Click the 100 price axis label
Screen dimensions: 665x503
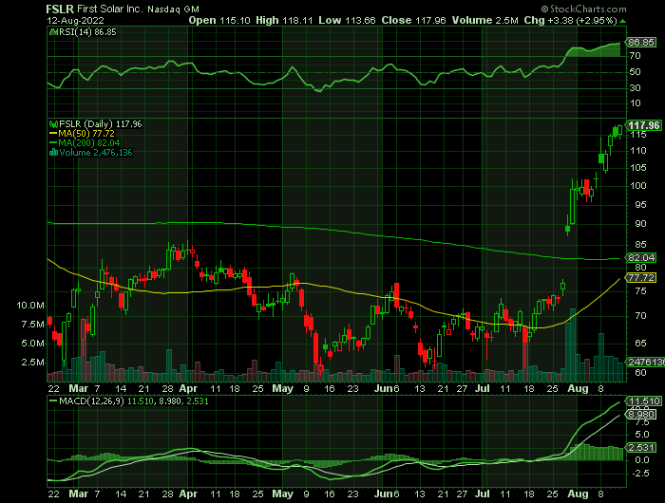coord(637,186)
